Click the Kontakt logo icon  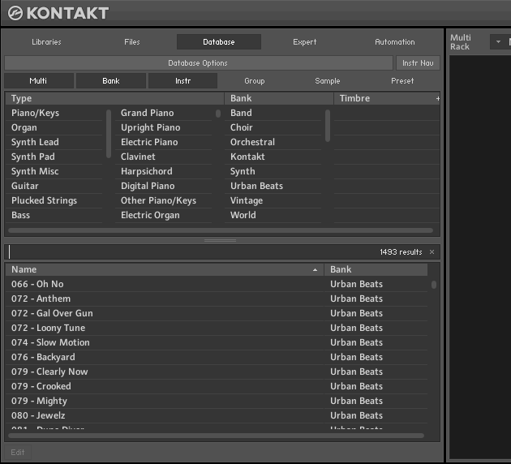click(x=15, y=13)
